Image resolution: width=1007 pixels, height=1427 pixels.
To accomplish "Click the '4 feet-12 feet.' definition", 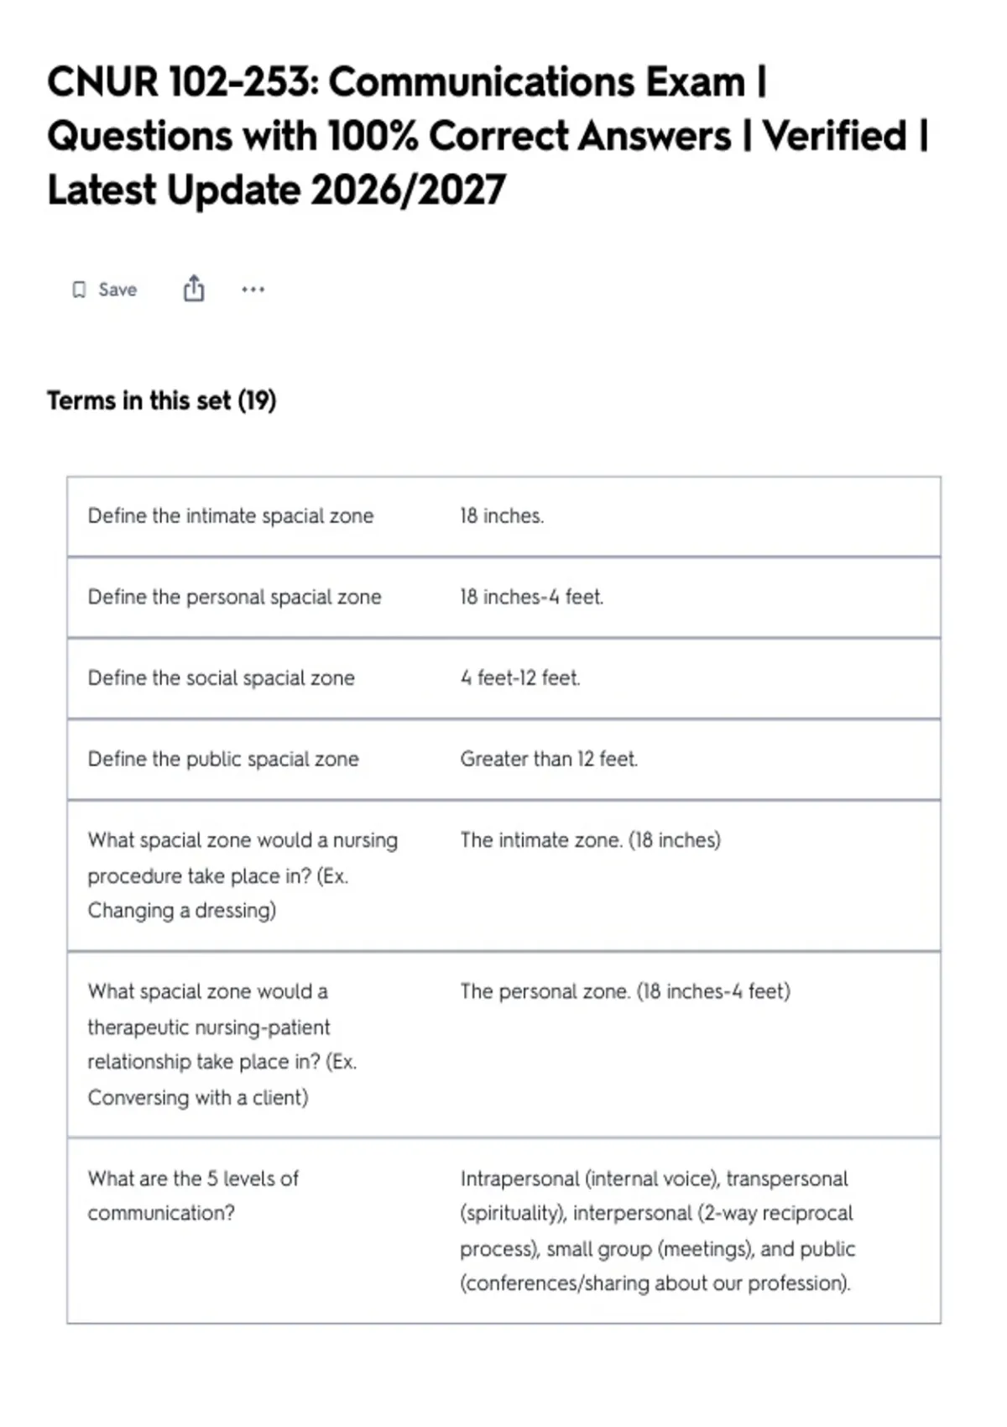I will (520, 677).
